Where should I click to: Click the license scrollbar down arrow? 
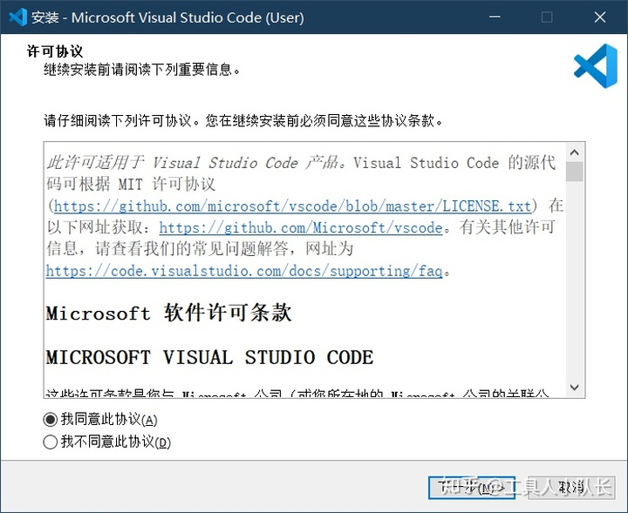(x=575, y=388)
